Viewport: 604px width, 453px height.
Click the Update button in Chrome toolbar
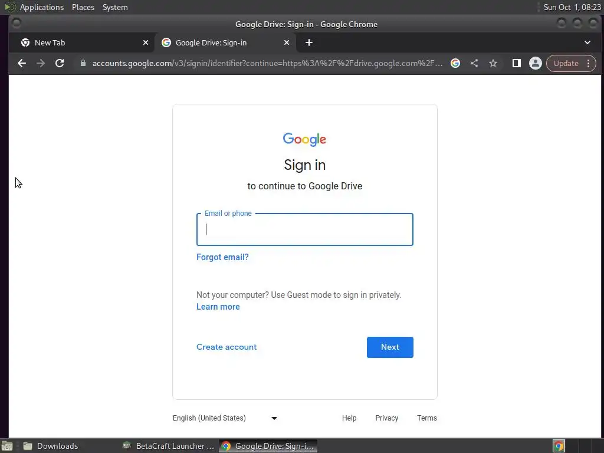click(566, 63)
